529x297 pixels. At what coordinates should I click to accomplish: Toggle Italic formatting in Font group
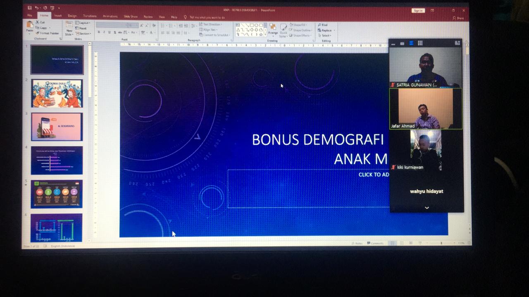pyautogui.click(x=104, y=33)
